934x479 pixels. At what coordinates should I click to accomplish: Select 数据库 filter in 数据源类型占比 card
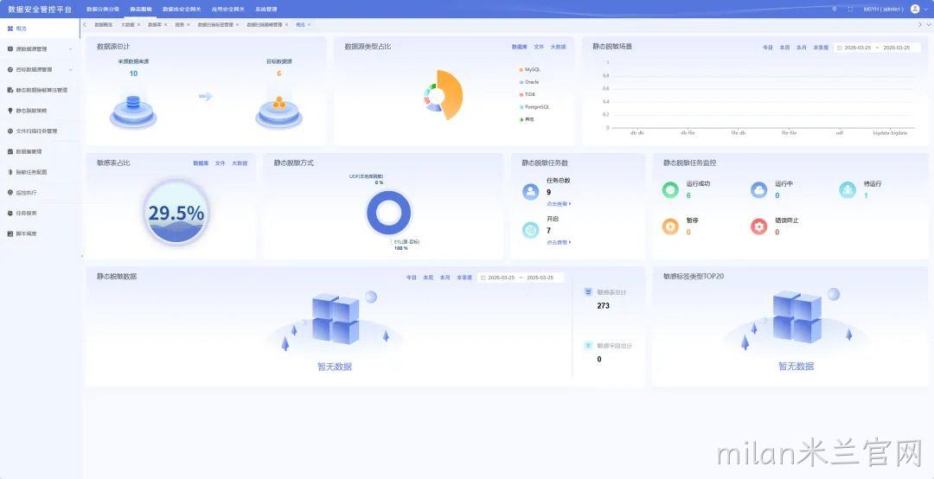pyautogui.click(x=520, y=47)
